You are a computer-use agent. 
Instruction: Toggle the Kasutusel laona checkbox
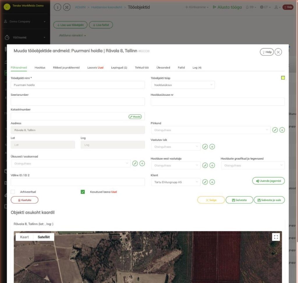[83, 192]
